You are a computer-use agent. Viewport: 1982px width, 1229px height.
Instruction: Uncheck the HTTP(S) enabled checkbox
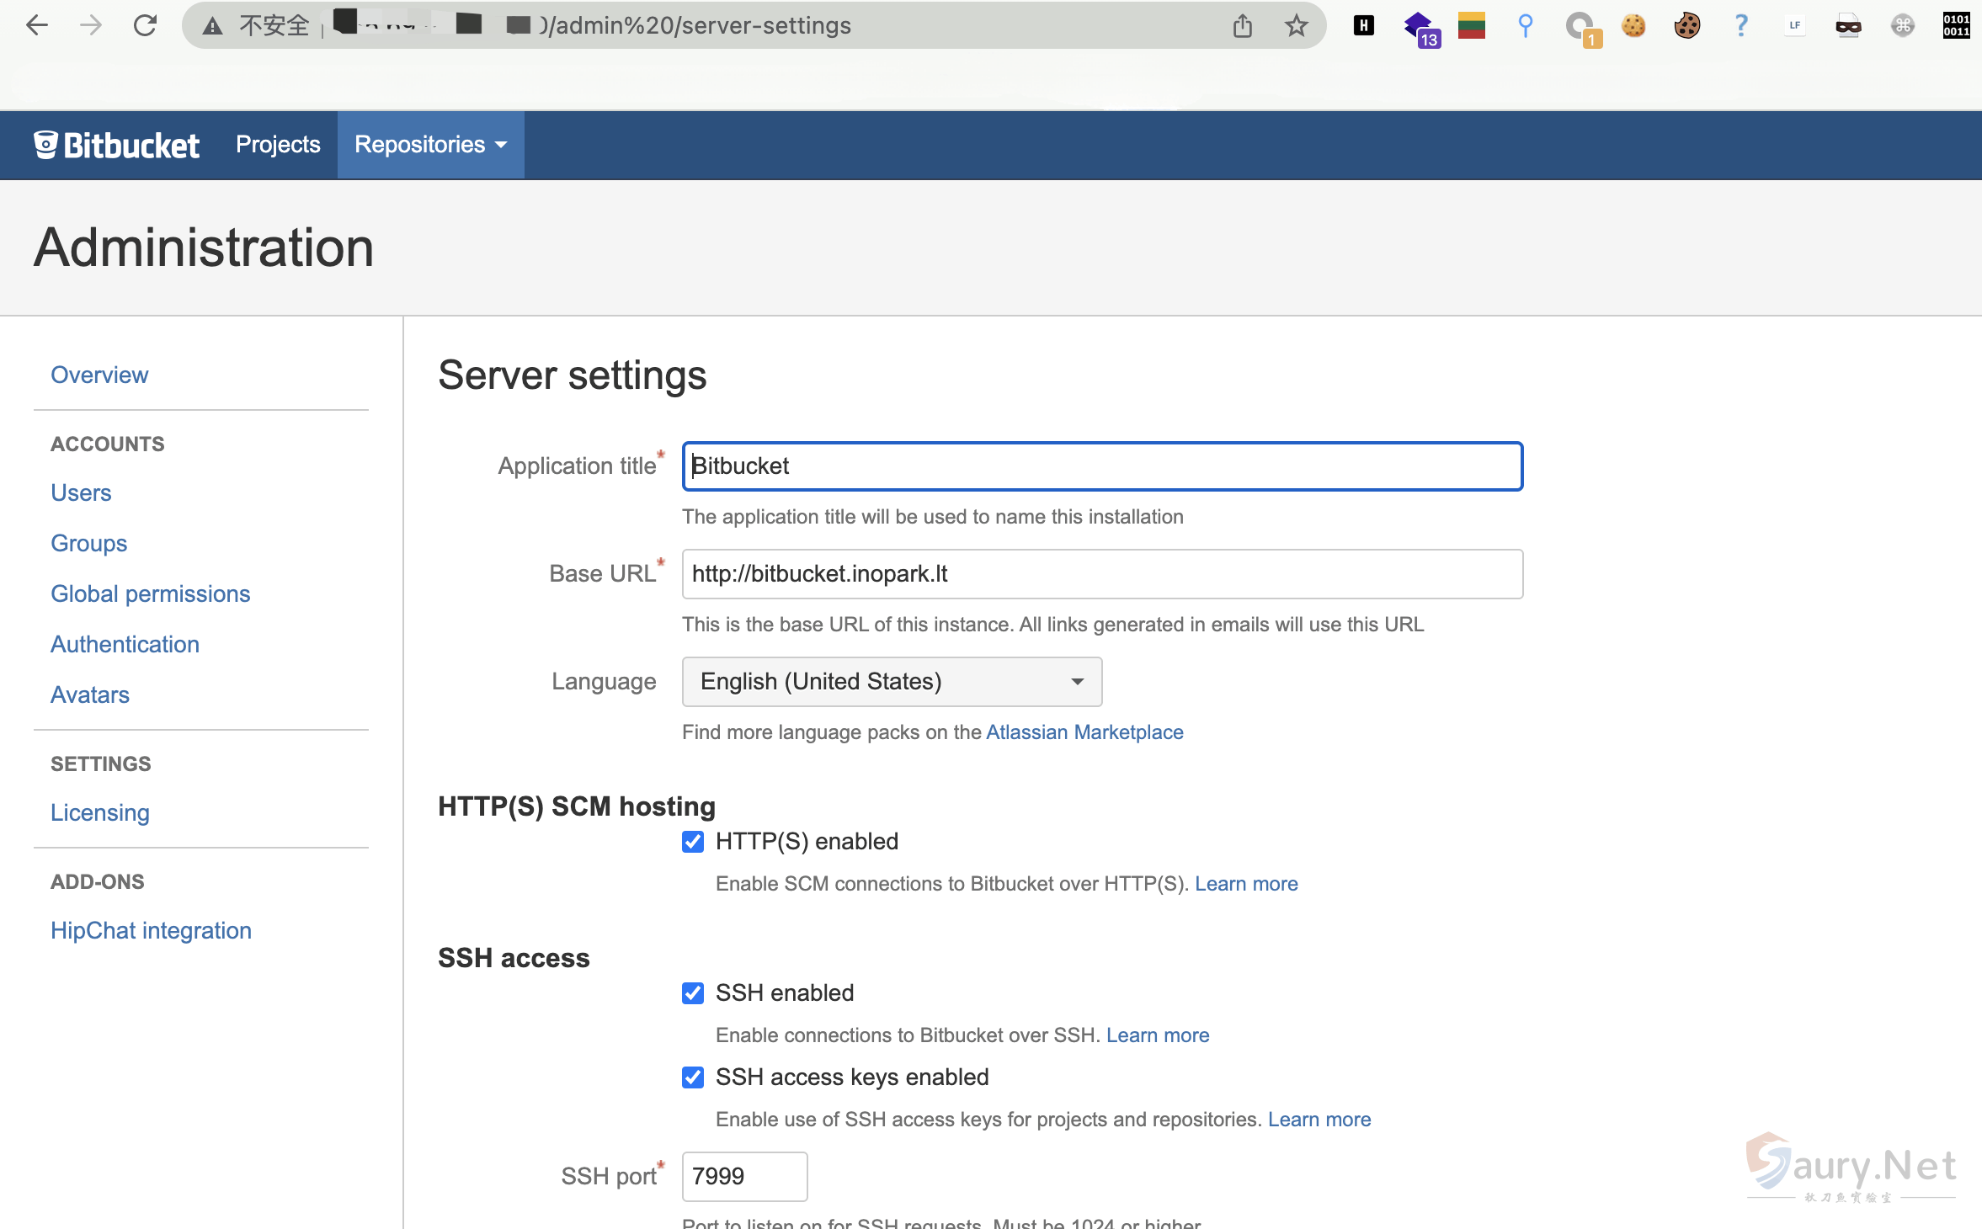click(x=693, y=842)
